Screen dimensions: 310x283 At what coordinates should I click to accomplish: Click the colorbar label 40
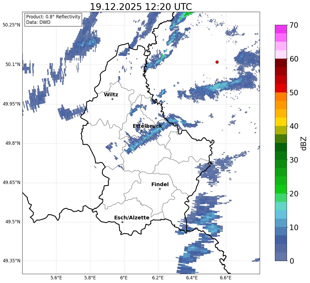tap(294, 126)
